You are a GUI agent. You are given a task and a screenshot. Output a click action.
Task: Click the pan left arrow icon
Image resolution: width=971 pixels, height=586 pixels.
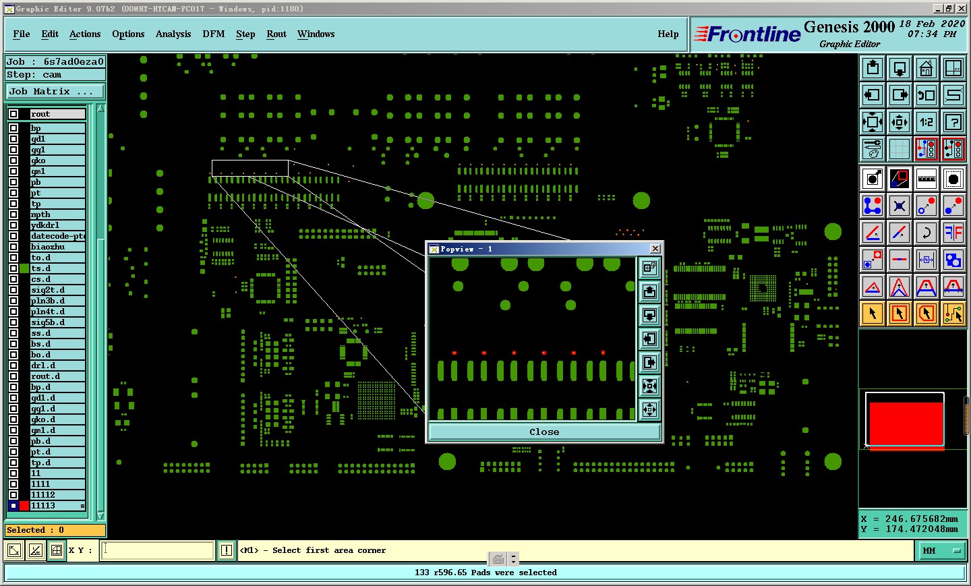873,95
